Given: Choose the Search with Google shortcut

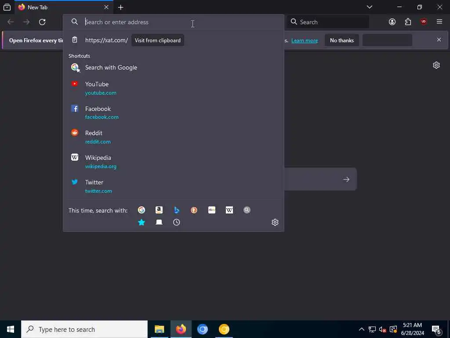Looking at the screenshot, I should coord(173,67).
